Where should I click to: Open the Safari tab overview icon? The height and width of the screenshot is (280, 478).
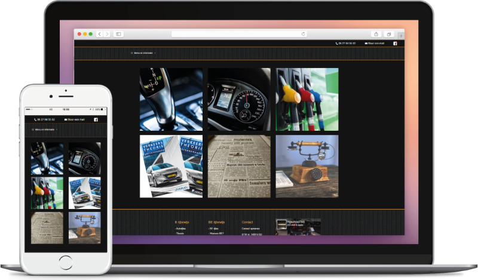[x=388, y=34]
